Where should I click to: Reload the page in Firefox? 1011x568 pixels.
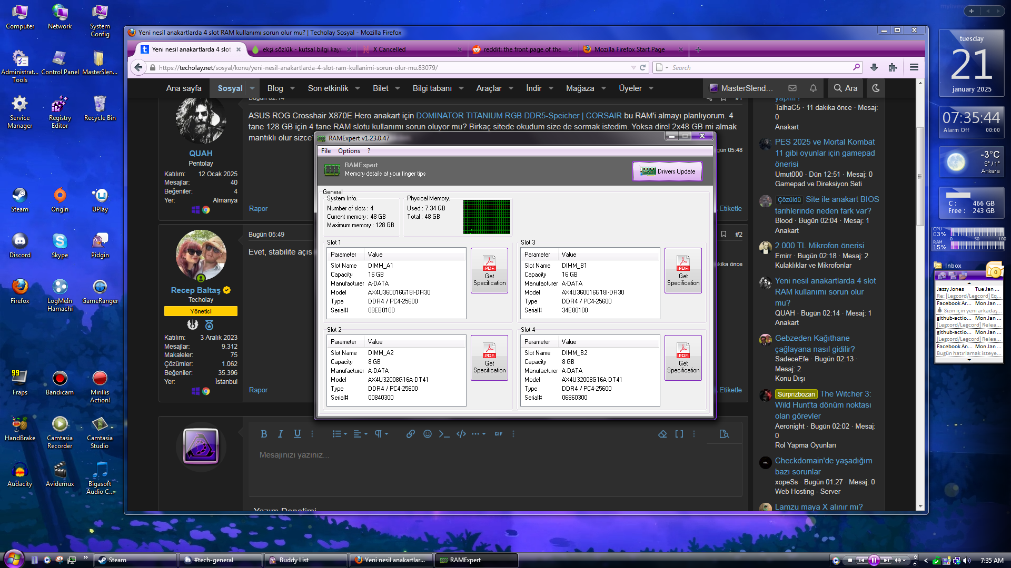[x=642, y=67]
